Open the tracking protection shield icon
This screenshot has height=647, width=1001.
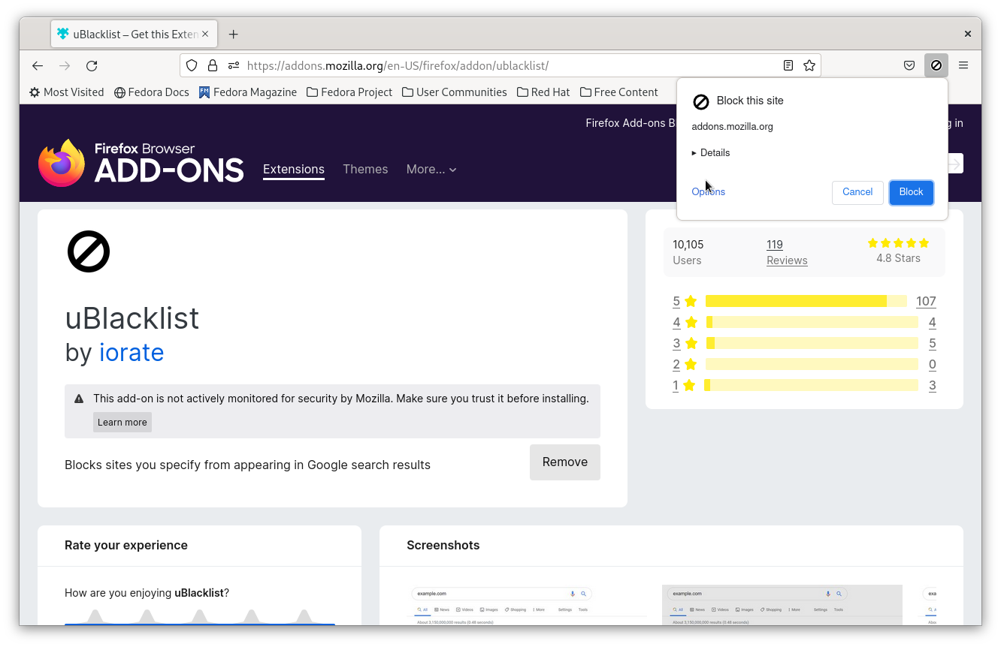click(192, 65)
